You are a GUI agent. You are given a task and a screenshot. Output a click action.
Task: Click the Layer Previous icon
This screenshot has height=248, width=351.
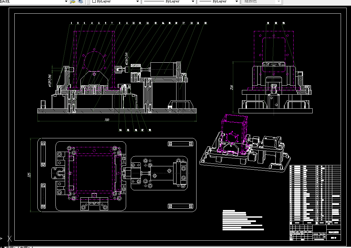[80, 2]
